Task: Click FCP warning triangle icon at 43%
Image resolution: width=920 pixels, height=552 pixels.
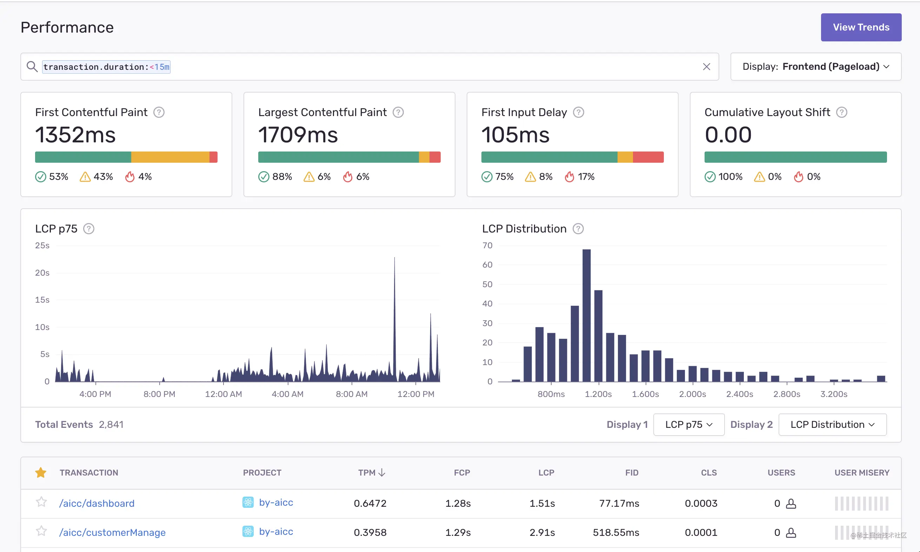Action: coord(85,177)
